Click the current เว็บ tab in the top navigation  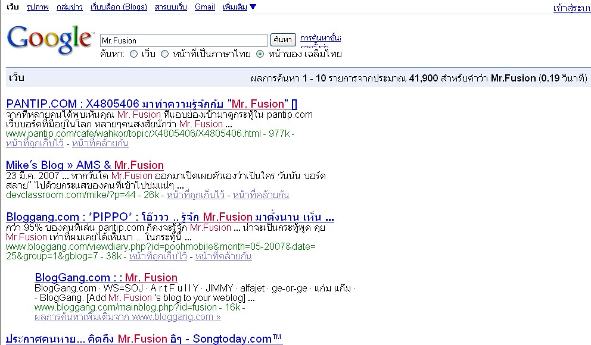click(x=13, y=7)
